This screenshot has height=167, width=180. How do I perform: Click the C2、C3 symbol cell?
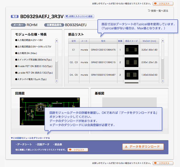click(74, 62)
